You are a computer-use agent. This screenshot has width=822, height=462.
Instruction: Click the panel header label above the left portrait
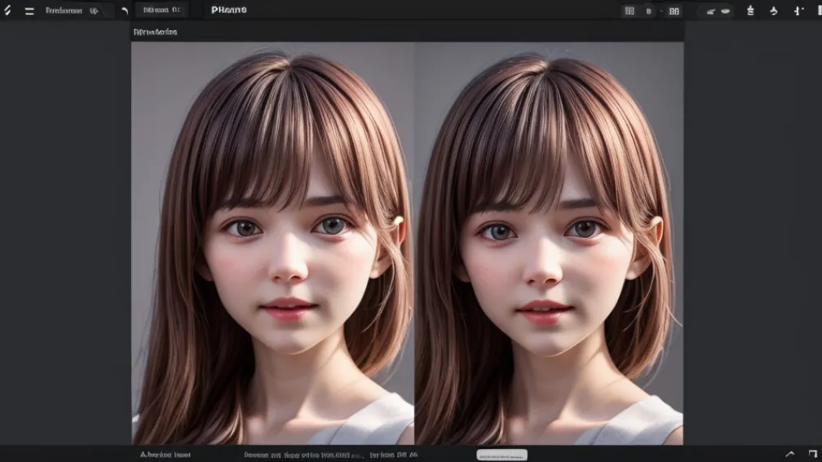155,32
